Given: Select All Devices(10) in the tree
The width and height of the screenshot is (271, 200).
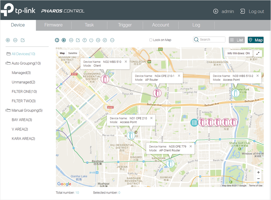Looking at the screenshot, I should pos(23,54).
